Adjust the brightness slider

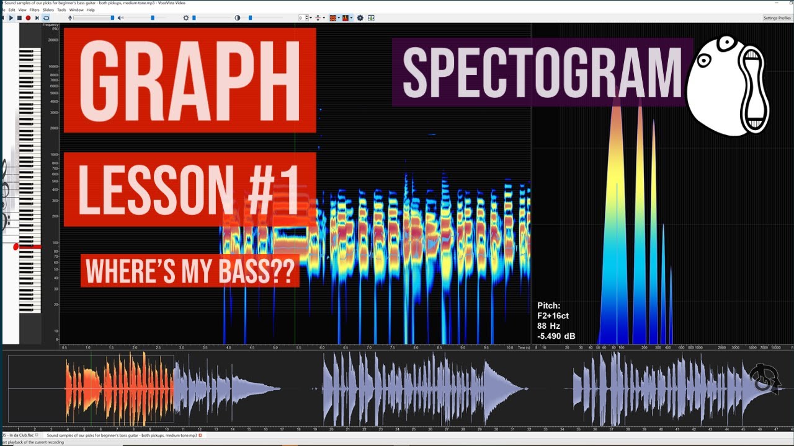(211, 18)
